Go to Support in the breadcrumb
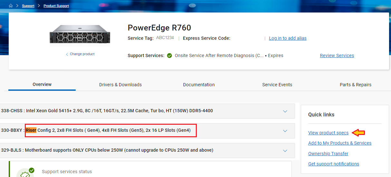Screen dimensions: 391x177 (x=28, y=6)
